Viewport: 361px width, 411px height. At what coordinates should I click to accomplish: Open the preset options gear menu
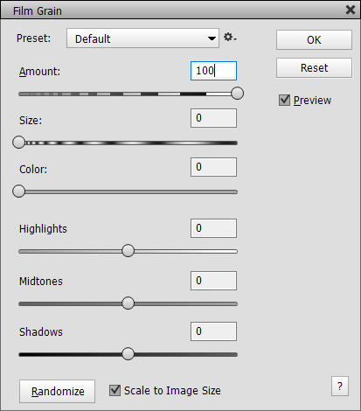[230, 38]
